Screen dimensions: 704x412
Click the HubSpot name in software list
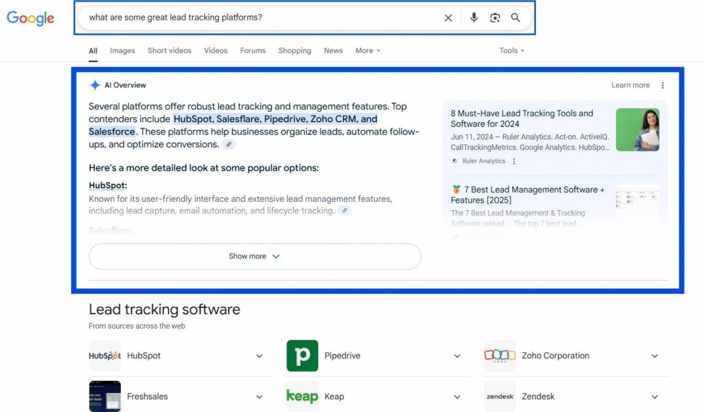pos(144,356)
